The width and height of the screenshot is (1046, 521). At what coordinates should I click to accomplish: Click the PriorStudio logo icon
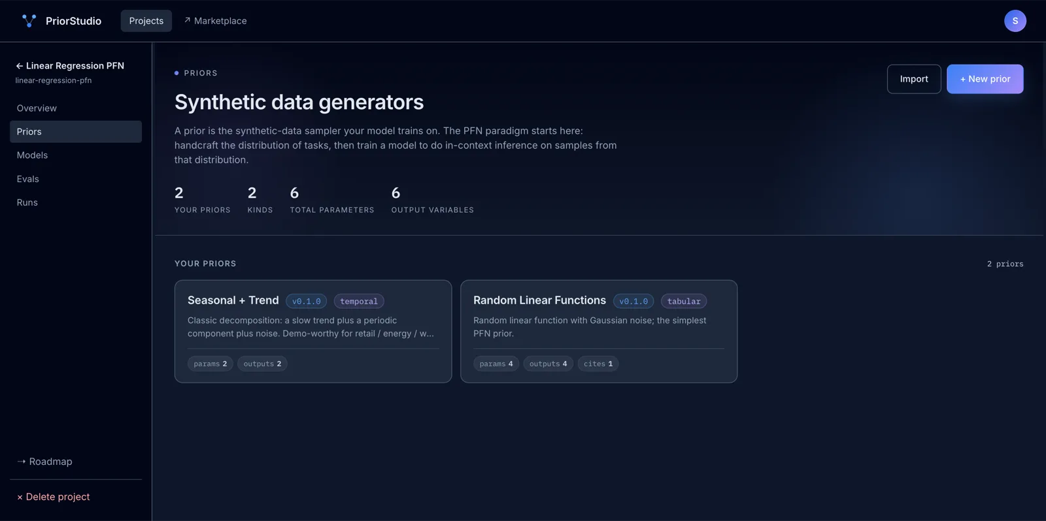[x=29, y=21]
